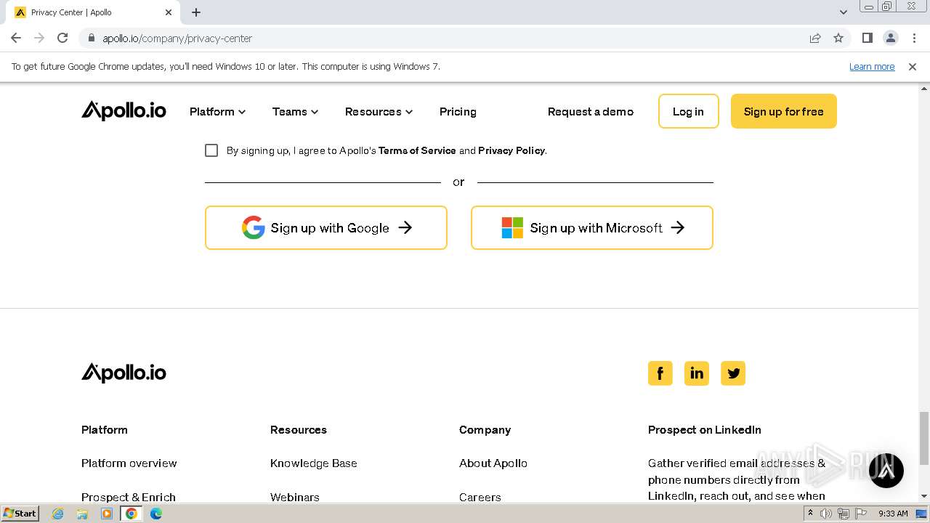The height and width of the screenshot is (523, 930).
Task: Sign up with Google
Action: [326, 227]
